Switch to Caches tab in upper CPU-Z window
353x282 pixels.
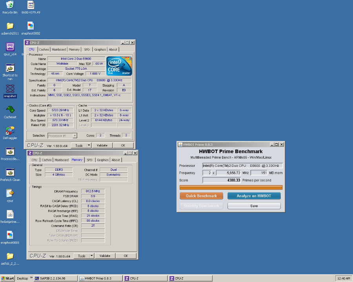point(44,49)
